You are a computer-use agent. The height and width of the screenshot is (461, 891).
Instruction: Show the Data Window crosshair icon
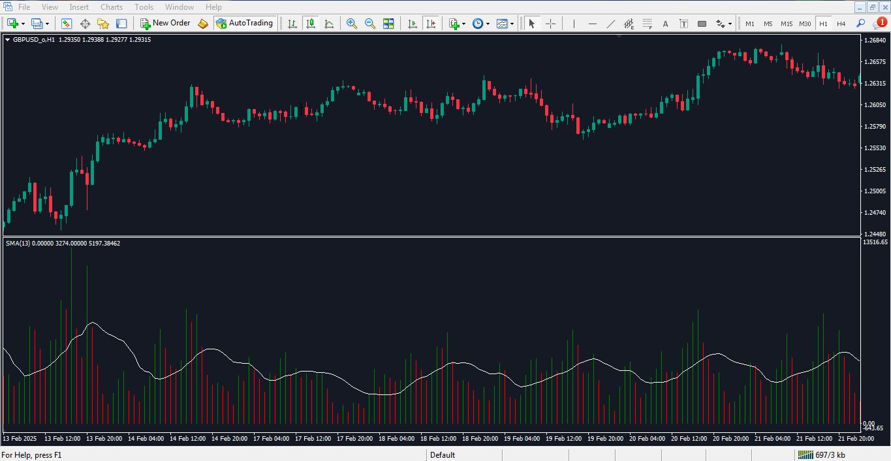click(x=85, y=24)
